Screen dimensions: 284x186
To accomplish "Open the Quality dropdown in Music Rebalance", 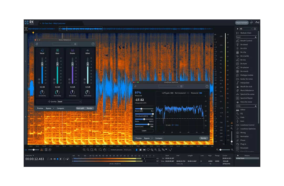I will (69, 101).
